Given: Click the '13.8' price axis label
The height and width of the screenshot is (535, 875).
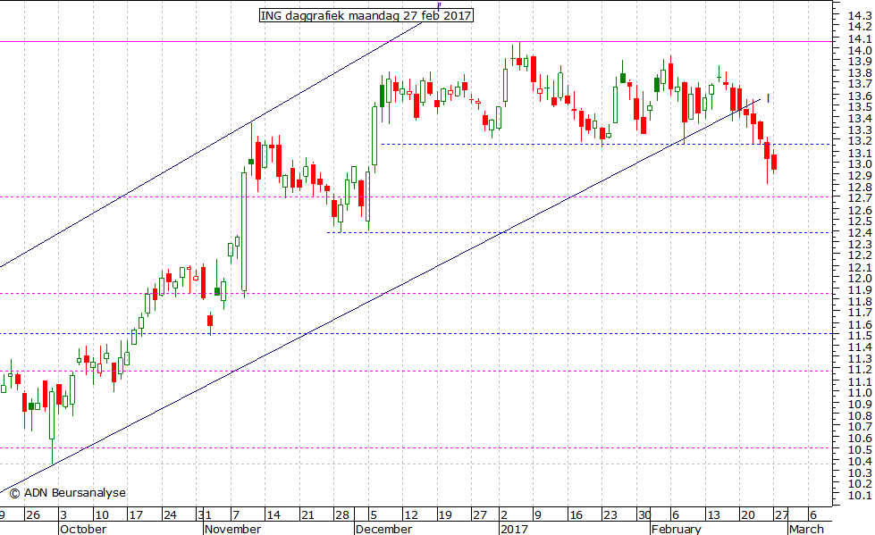Looking at the screenshot, I should 860,72.
